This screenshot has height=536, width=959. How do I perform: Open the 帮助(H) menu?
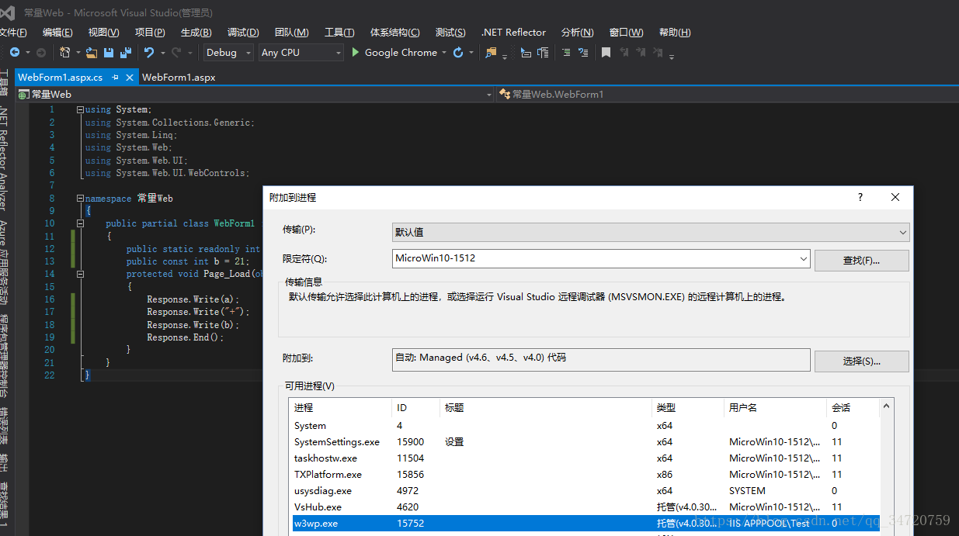click(x=675, y=32)
